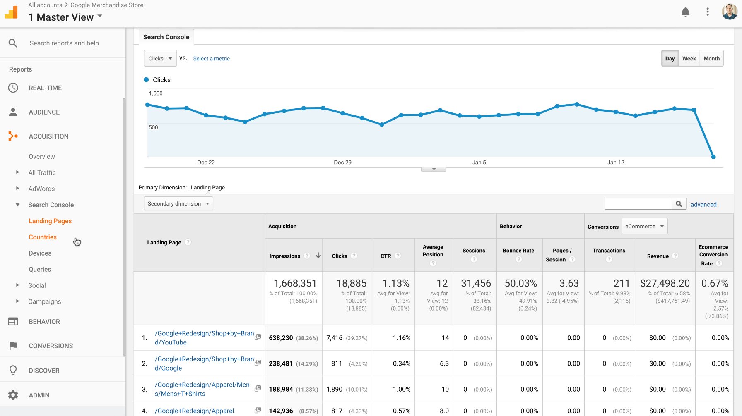The image size is (742, 416).
Task: Open the eCommerce conversions dropdown
Action: pyautogui.click(x=644, y=226)
